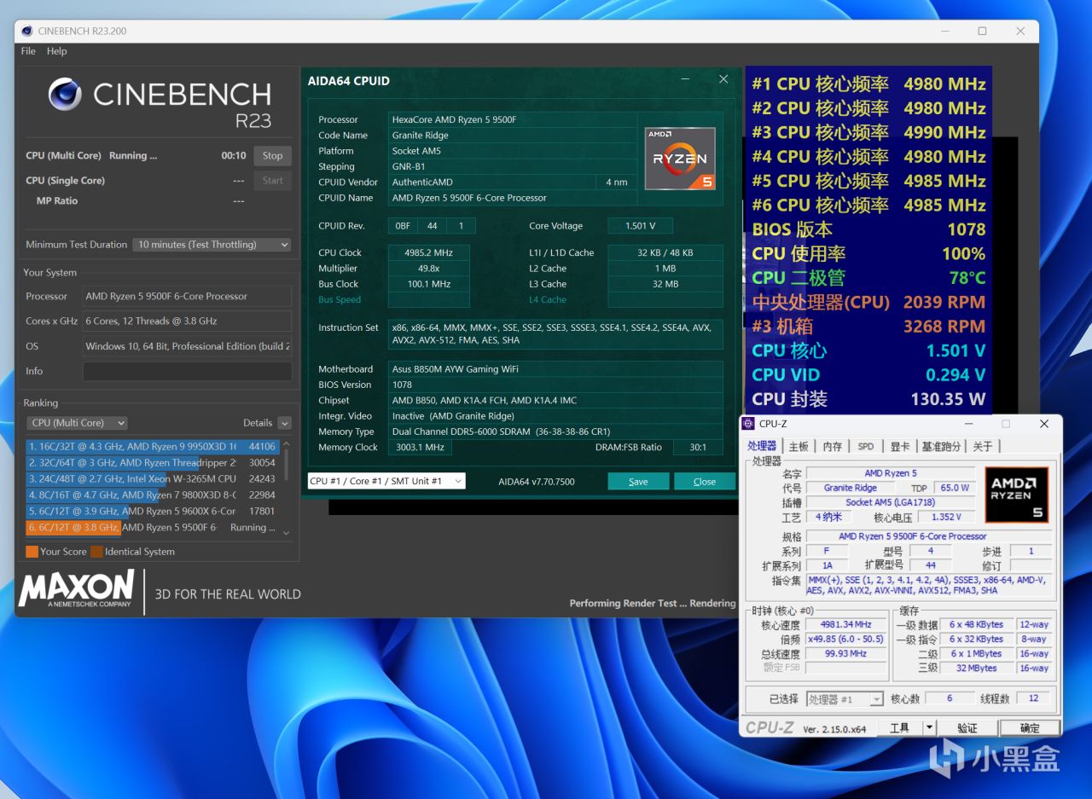Click the 线程数 value 12 in CPU-Z
Viewport: 1092px width, 799px height.
tap(1033, 698)
